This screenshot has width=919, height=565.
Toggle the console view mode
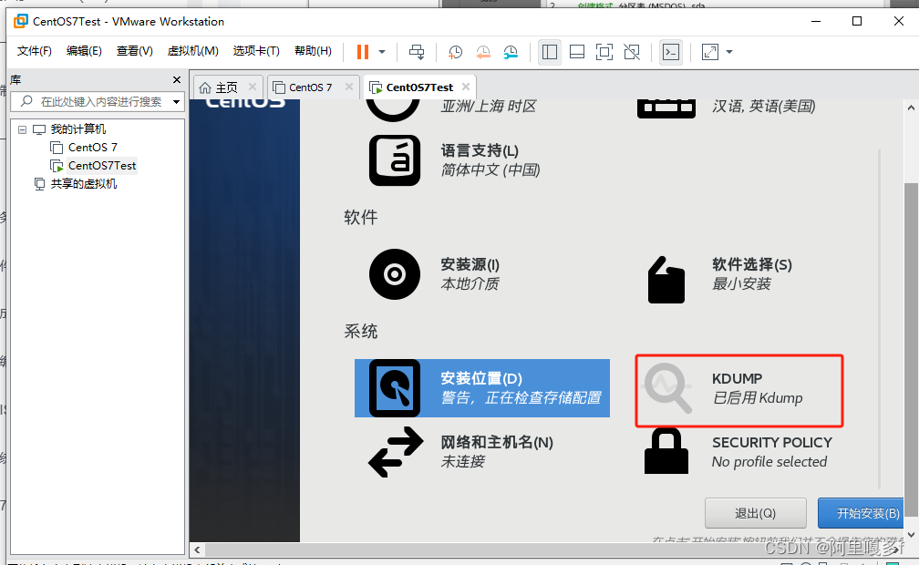[670, 52]
